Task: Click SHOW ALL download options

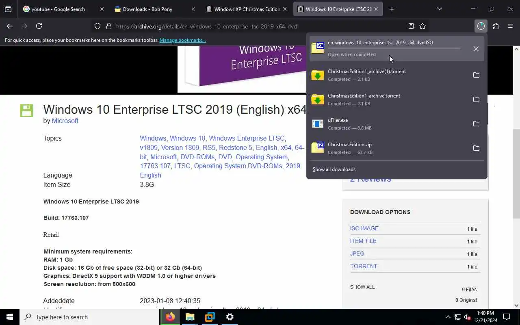Action: click(x=362, y=287)
